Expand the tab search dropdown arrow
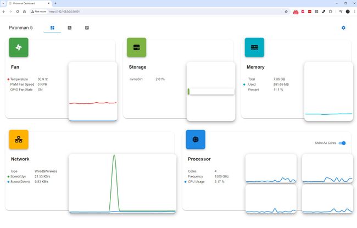The height and width of the screenshot is (228, 357). [x=3, y=3]
